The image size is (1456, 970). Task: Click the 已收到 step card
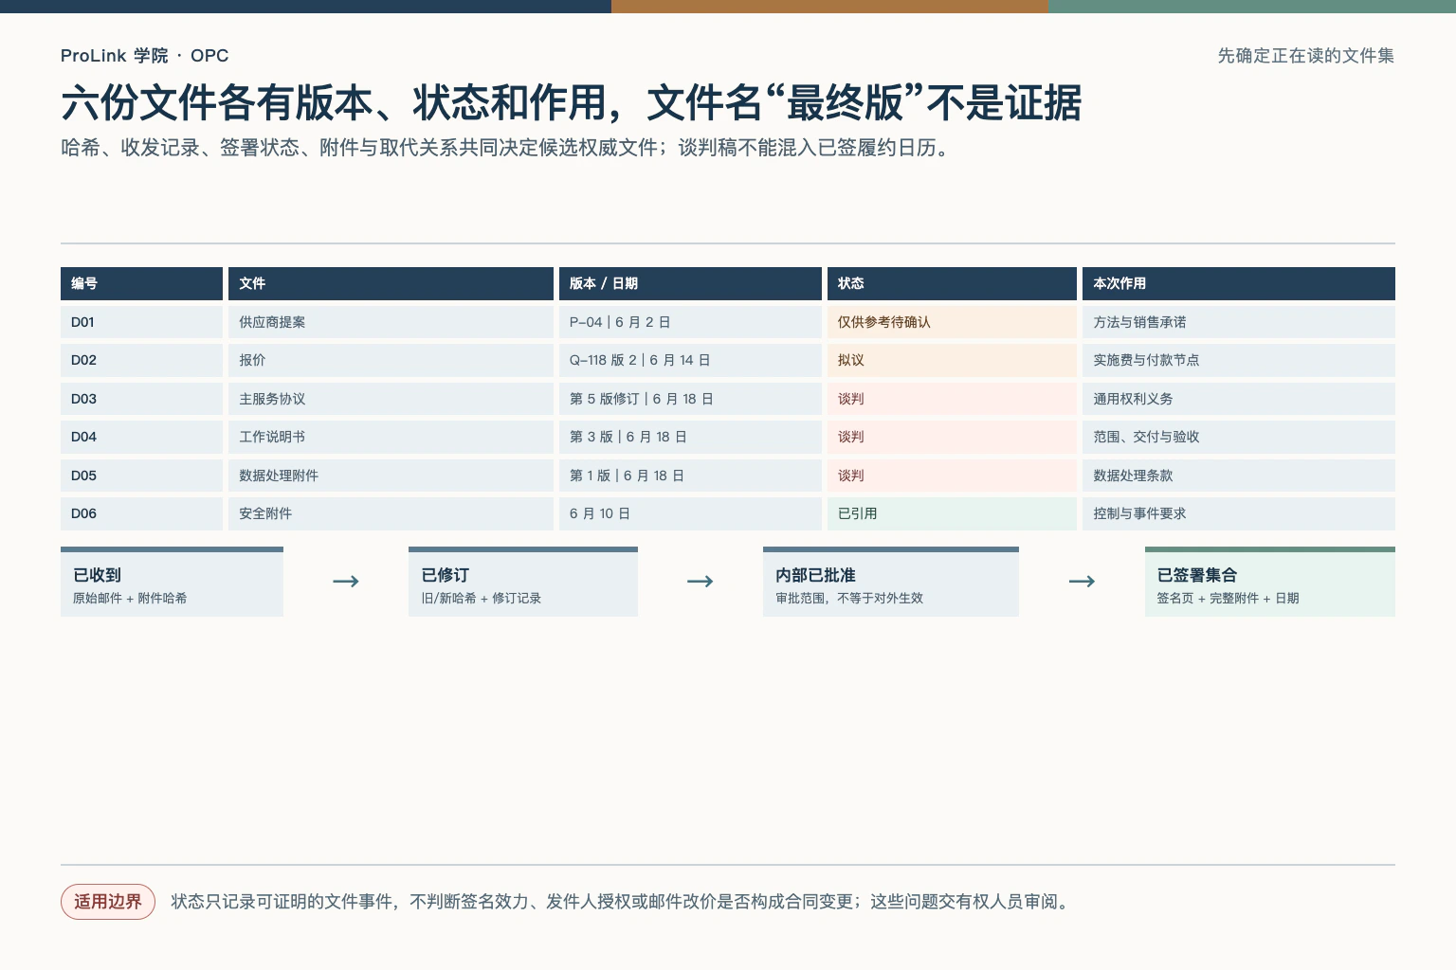tap(172, 582)
